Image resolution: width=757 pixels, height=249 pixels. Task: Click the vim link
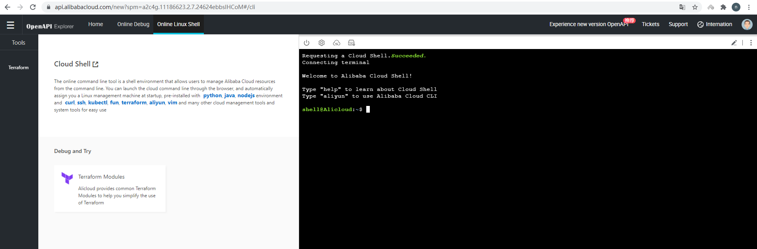click(172, 102)
